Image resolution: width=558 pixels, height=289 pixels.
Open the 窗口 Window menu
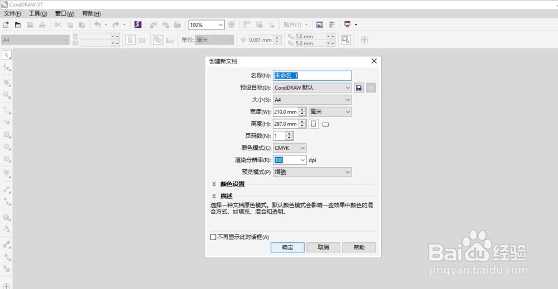pyautogui.click(x=64, y=13)
